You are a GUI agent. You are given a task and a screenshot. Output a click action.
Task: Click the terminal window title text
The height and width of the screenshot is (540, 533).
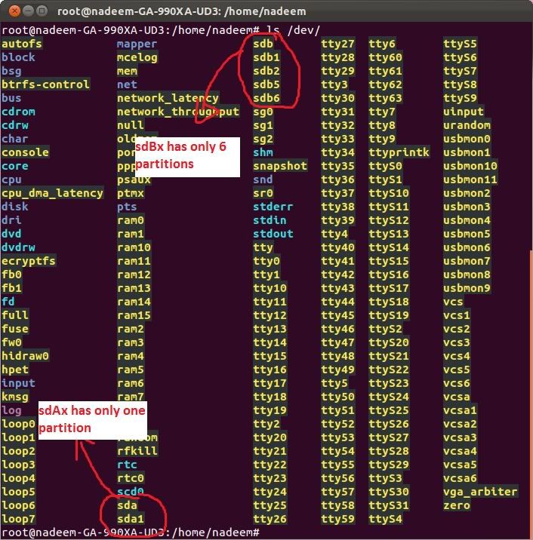(182, 11)
